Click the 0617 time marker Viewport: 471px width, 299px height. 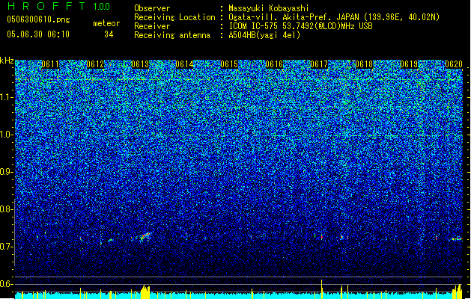tap(319, 64)
